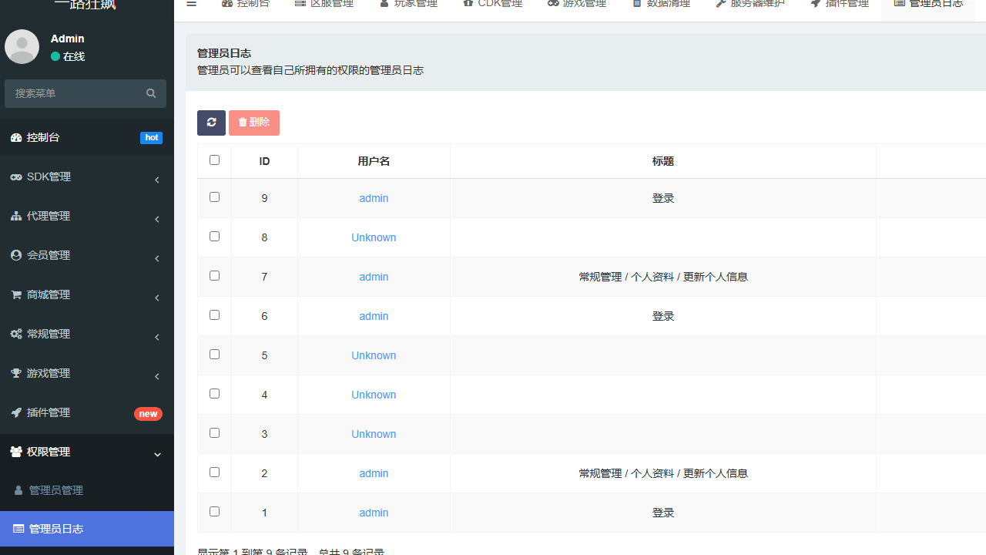
Task: Open admin user link in row 1
Action: (x=374, y=513)
